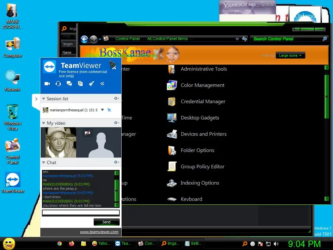Image resolution: width=333 pixels, height=250 pixels.
Task: Launch Firefox from the taskbar
Action: [x=72, y=243]
